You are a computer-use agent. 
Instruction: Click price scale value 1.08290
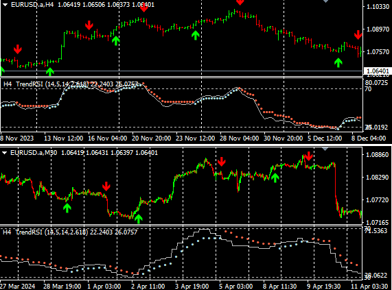click(378, 178)
